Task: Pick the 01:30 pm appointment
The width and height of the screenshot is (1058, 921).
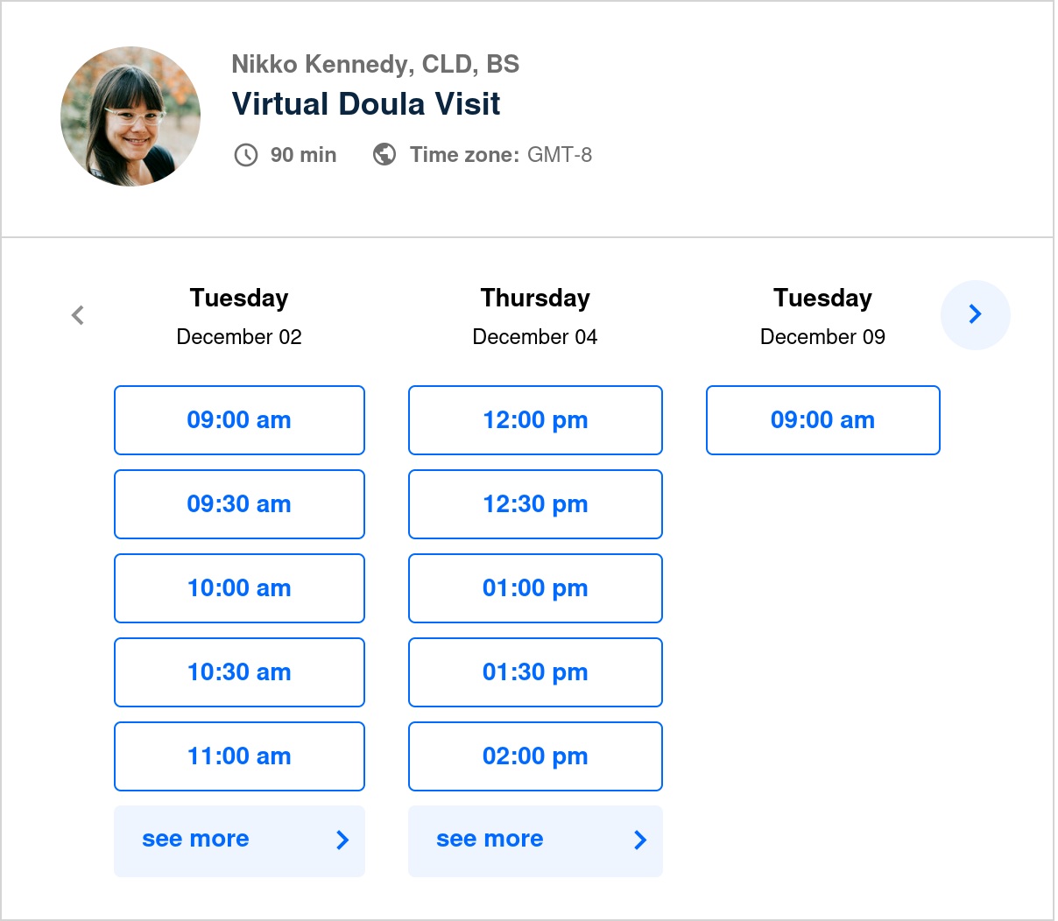Action: [x=535, y=672]
